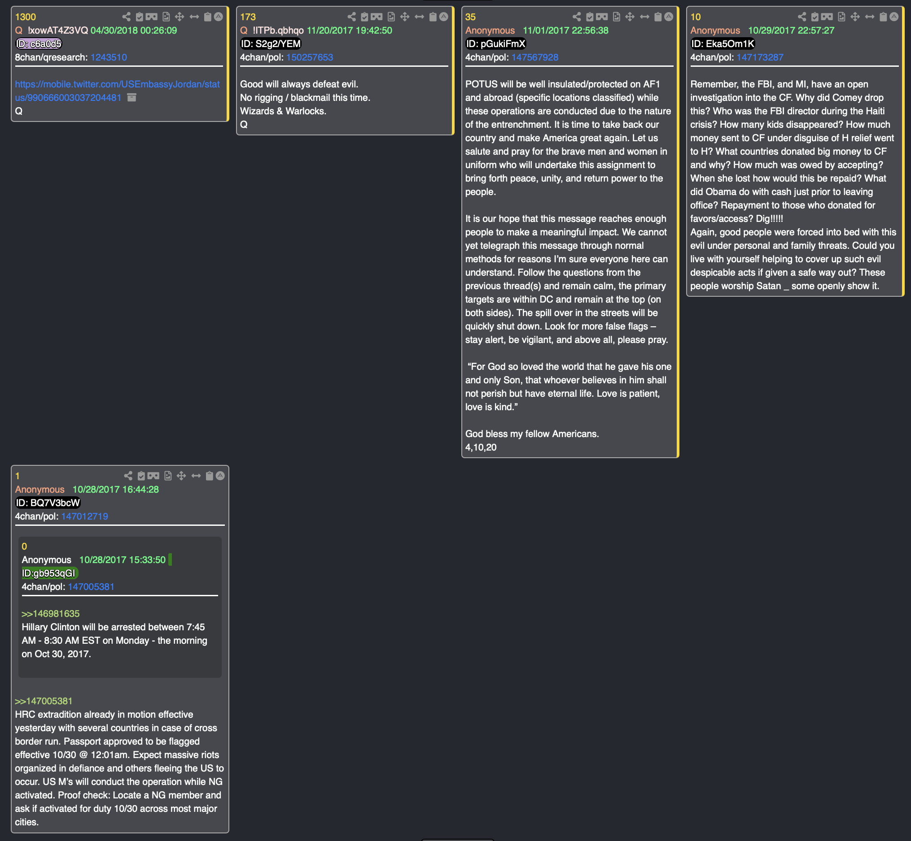The width and height of the screenshot is (911, 841).
Task: Click the VR goggles icon on post 1
Action: point(153,476)
